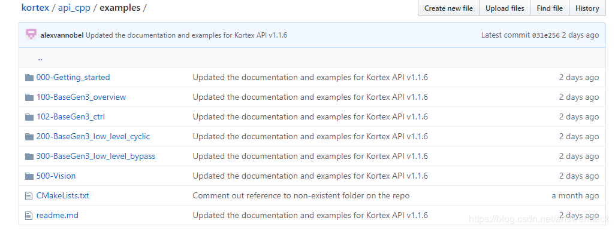Click alexvannobel's pink avatar image
Screen dimensions: 615x230
[x=31, y=35]
